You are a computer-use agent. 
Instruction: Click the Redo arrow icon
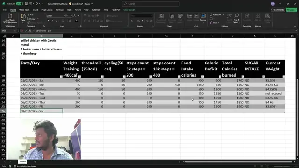point(37,4)
